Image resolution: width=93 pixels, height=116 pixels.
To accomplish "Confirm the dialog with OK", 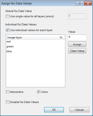I will (54, 110).
